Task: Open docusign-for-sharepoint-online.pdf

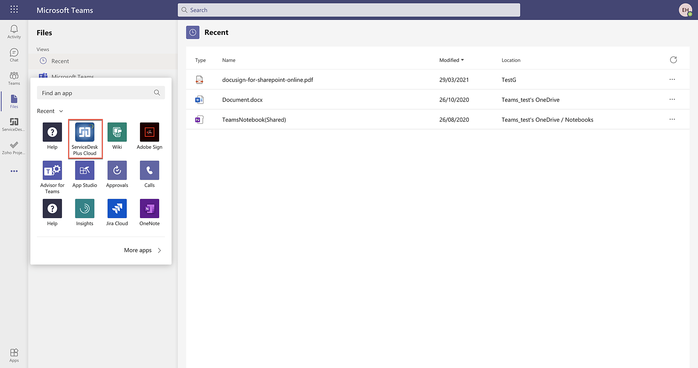Action: [x=268, y=80]
